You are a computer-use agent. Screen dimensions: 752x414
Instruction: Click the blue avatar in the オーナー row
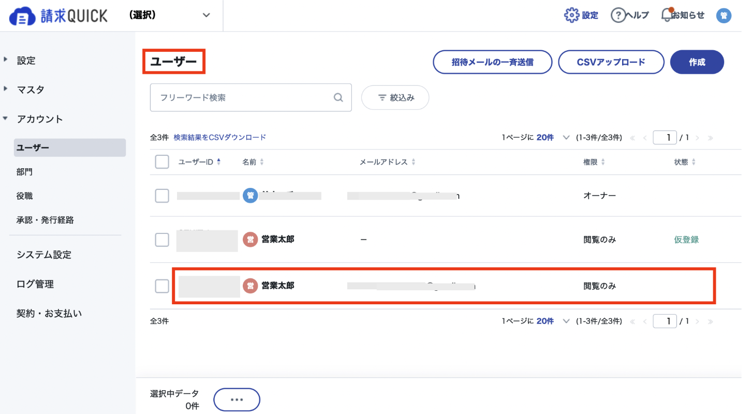pyautogui.click(x=250, y=196)
